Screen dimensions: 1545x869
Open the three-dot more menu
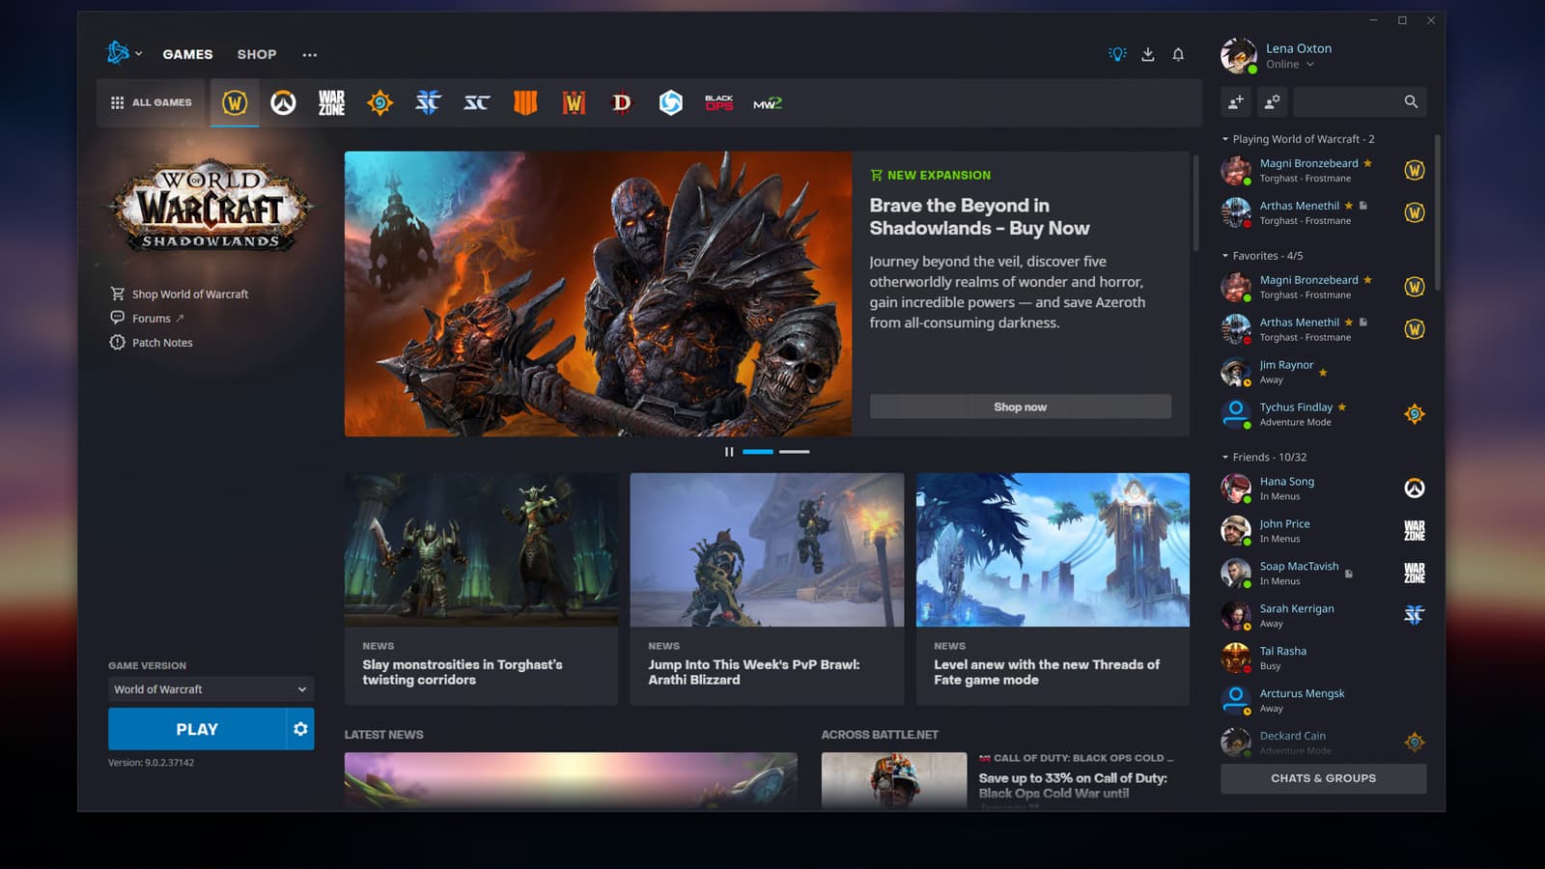(309, 54)
